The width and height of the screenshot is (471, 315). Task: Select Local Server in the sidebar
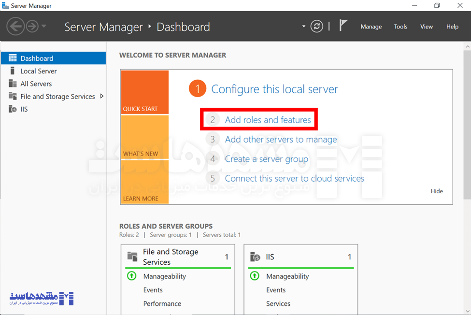click(x=54, y=71)
